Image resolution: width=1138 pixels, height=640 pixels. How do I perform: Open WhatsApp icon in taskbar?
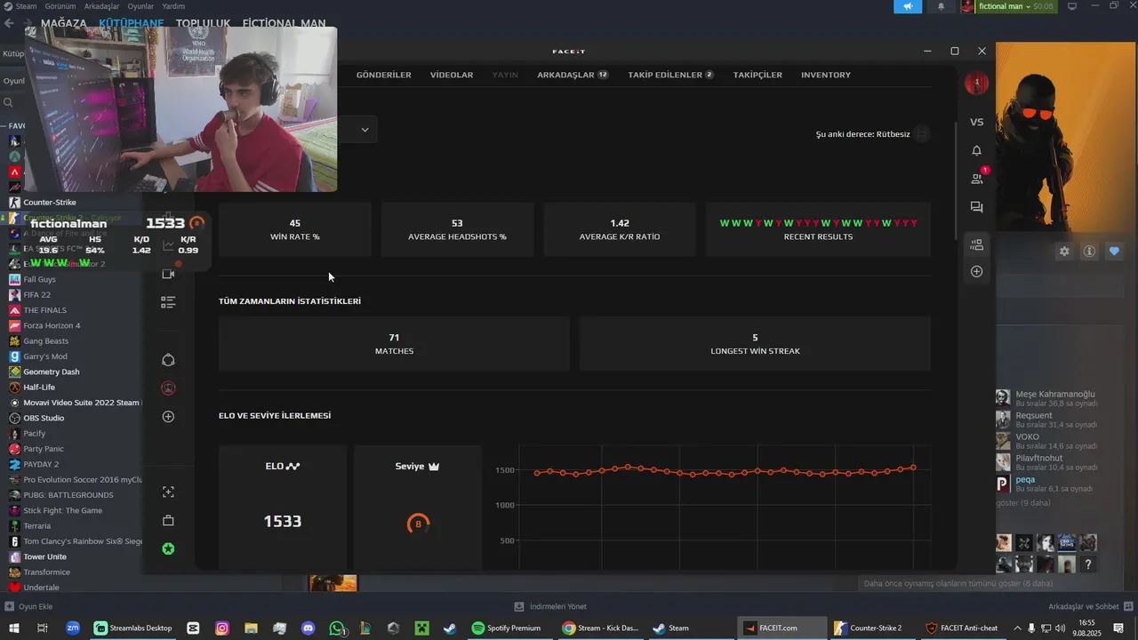337,628
